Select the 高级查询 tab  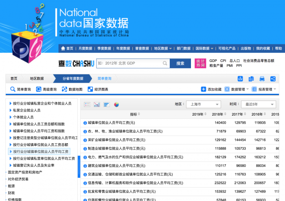46,89
